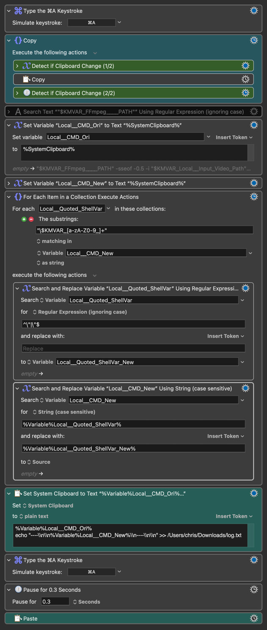Viewport: 267px width, 630px height.
Task: Open gear of For Each Item action
Action: coord(254,197)
